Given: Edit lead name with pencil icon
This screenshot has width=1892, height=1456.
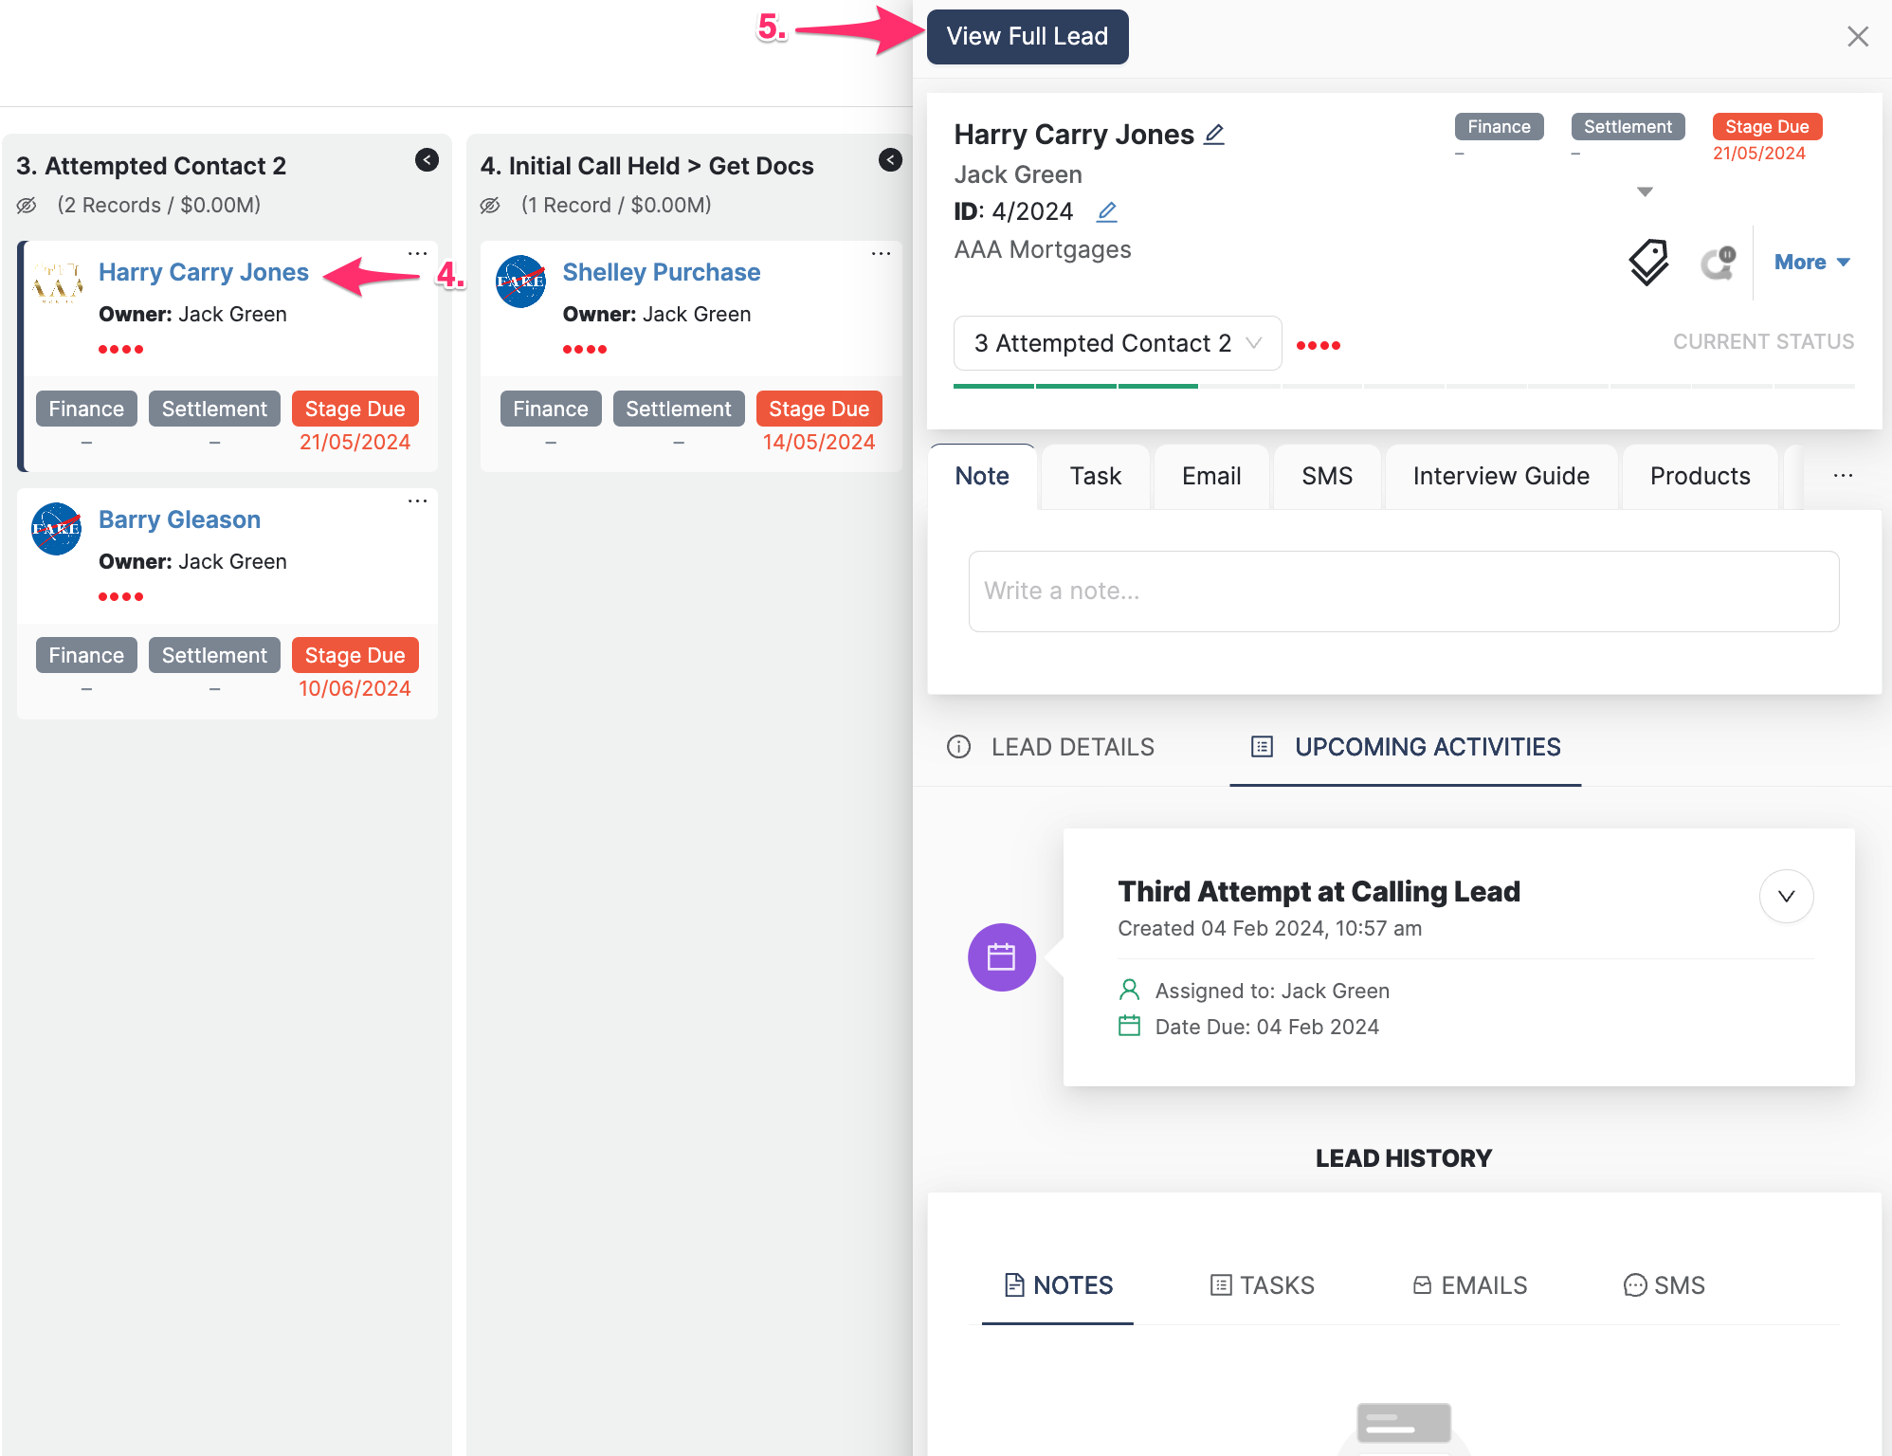Looking at the screenshot, I should click(x=1214, y=135).
